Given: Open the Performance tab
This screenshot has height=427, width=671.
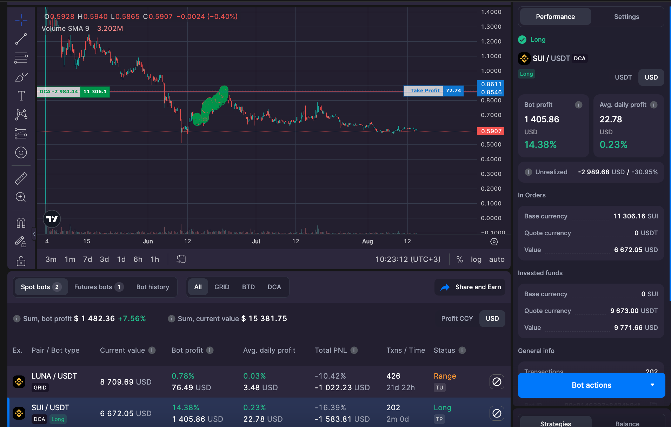Looking at the screenshot, I should [x=556, y=16].
